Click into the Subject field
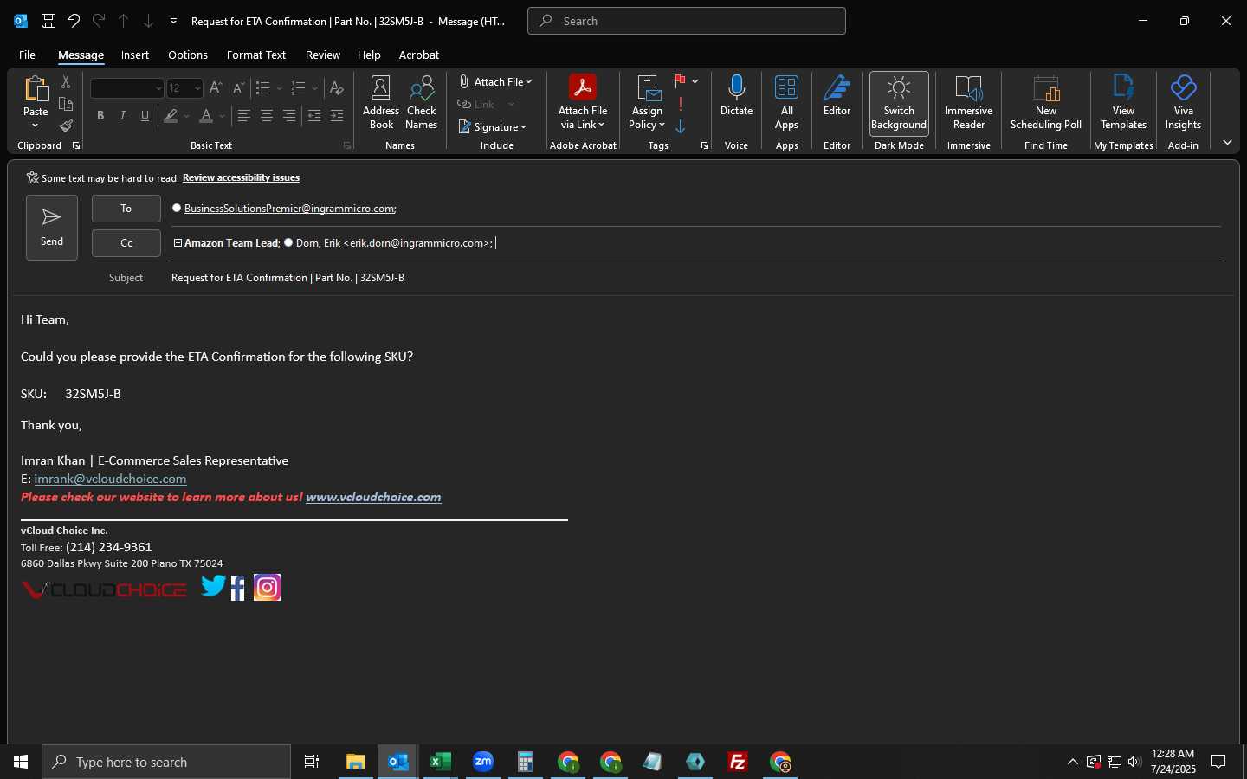The width and height of the screenshot is (1247, 779). [695, 278]
